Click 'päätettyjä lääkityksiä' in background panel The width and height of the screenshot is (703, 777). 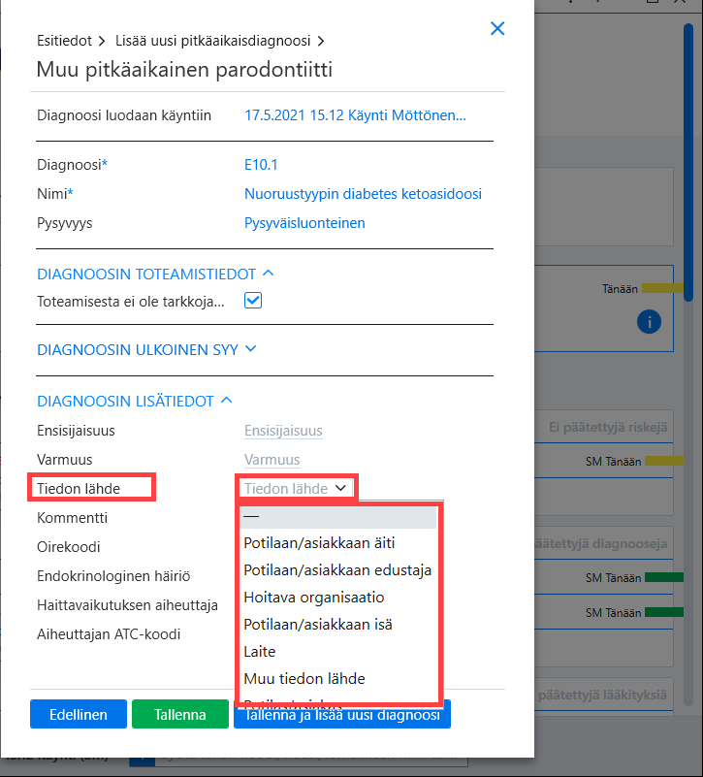point(602,696)
